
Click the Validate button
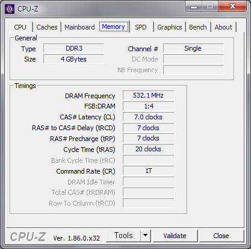(x=175, y=236)
